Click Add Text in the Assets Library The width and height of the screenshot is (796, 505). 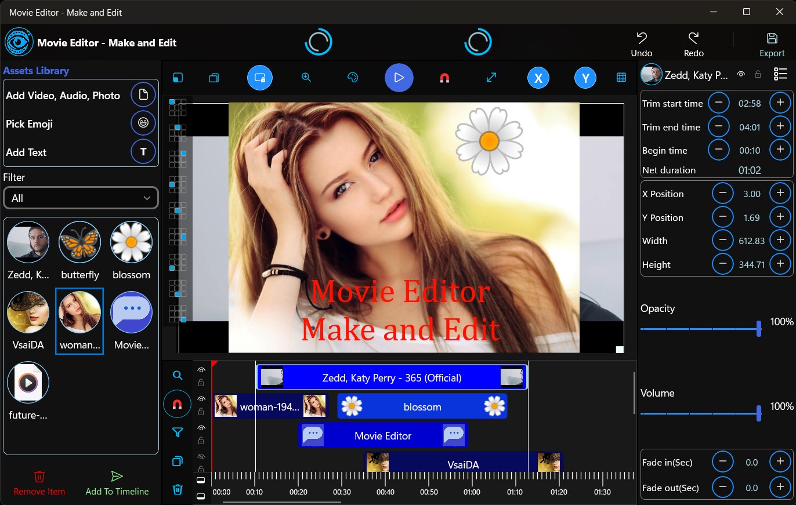[x=143, y=152]
